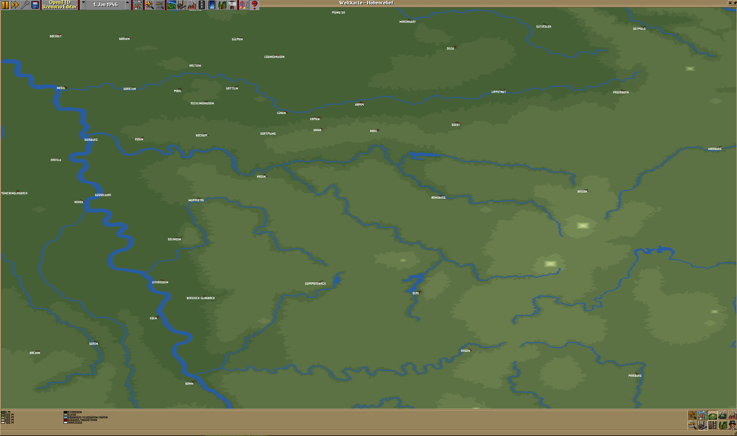The height and width of the screenshot is (436, 737).
Task: Select the plant trees tool
Action: click(222, 5)
